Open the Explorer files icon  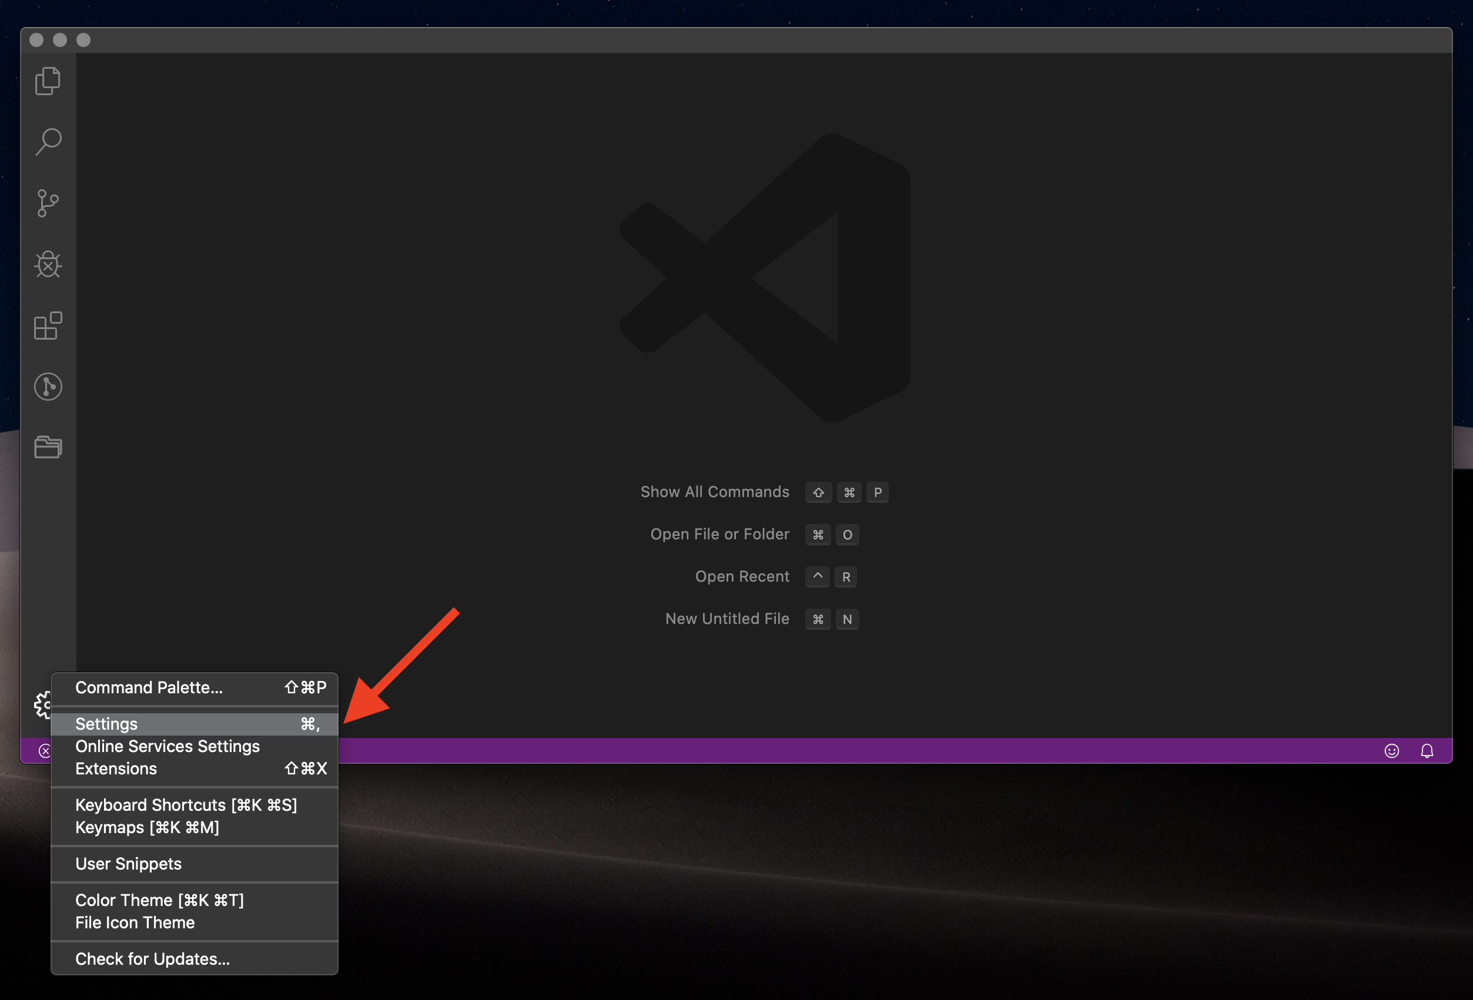coord(48,81)
